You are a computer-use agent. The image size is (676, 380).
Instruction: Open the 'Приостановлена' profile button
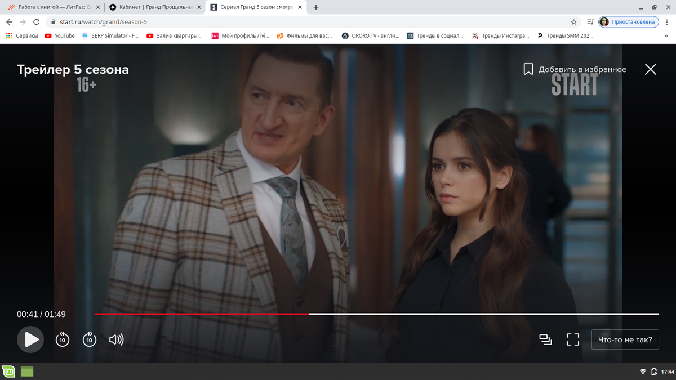[629, 22]
